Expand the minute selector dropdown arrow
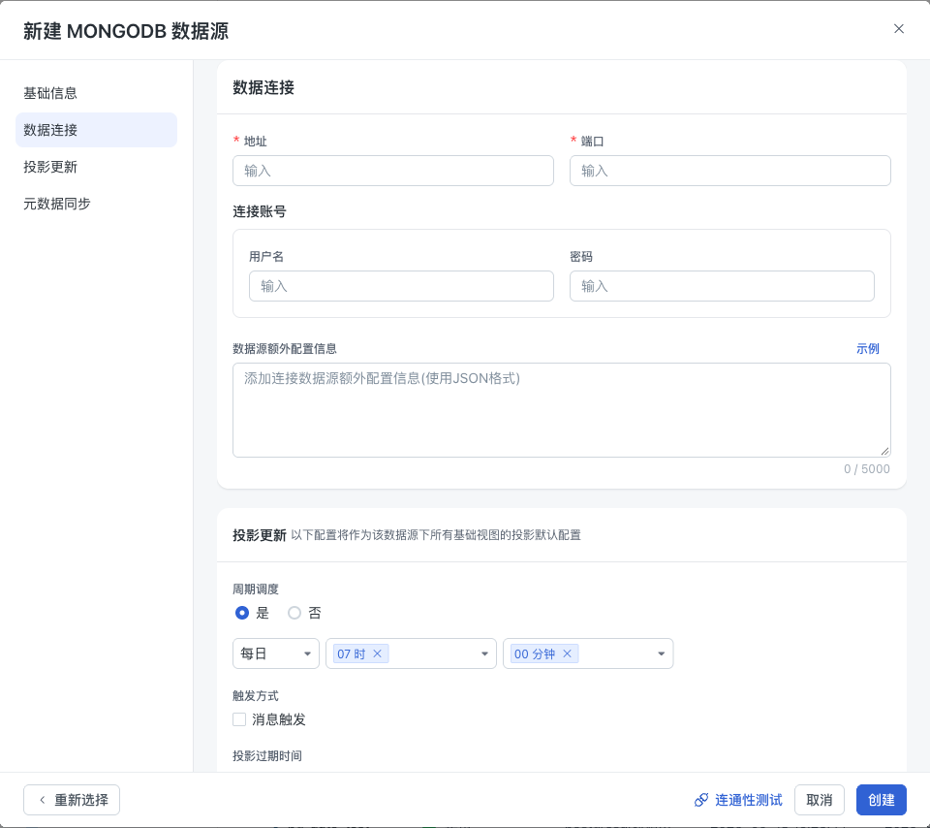The width and height of the screenshot is (930, 828). 662,653
